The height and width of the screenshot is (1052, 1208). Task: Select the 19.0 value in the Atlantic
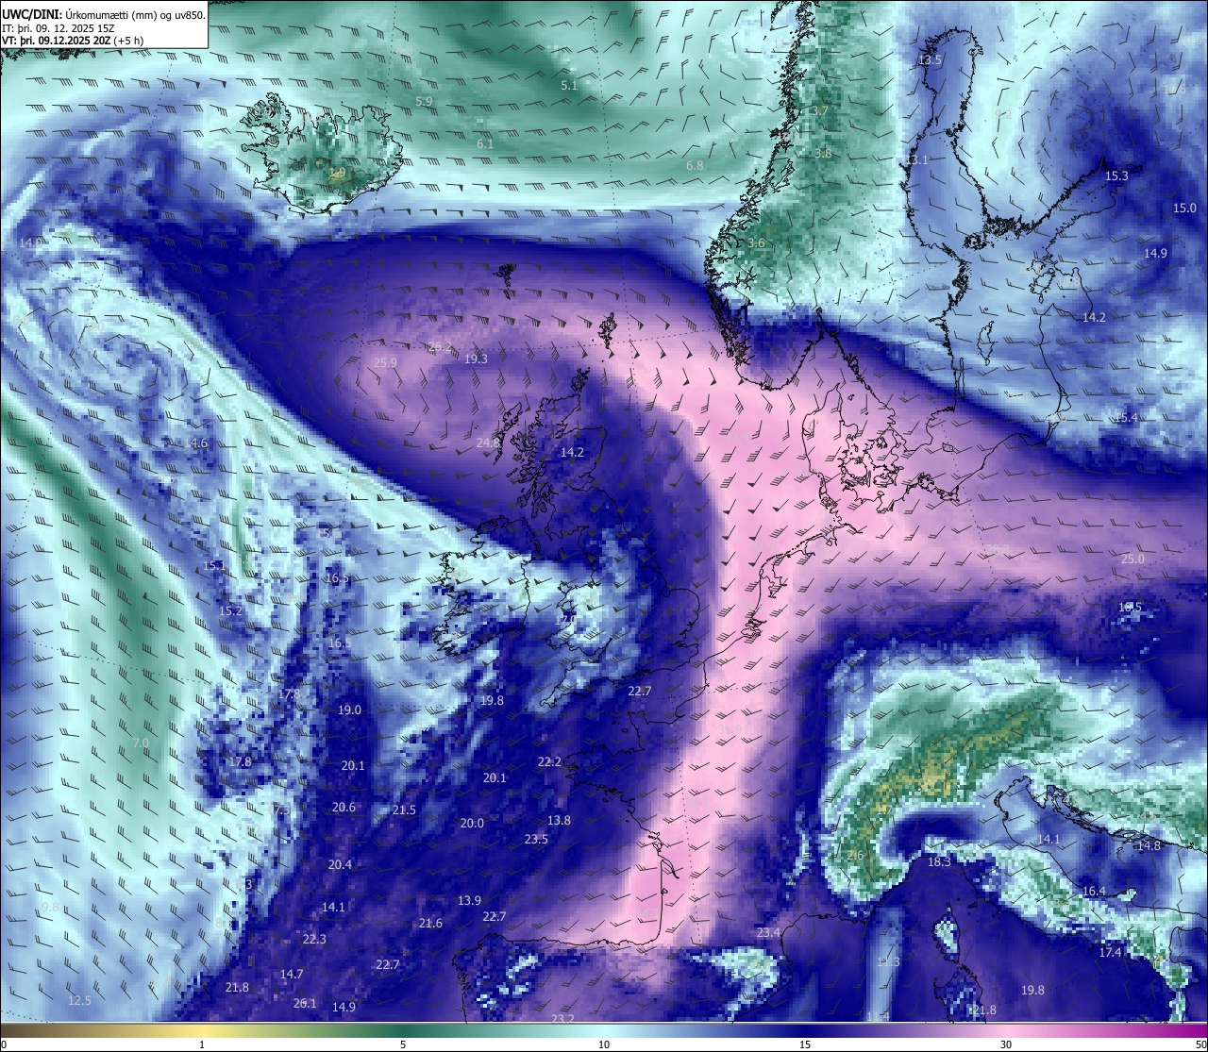(x=349, y=710)
